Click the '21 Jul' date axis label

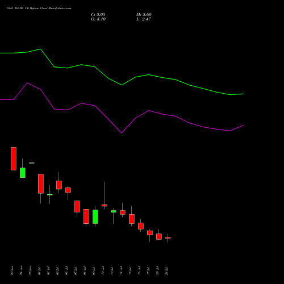pos(166,271)
